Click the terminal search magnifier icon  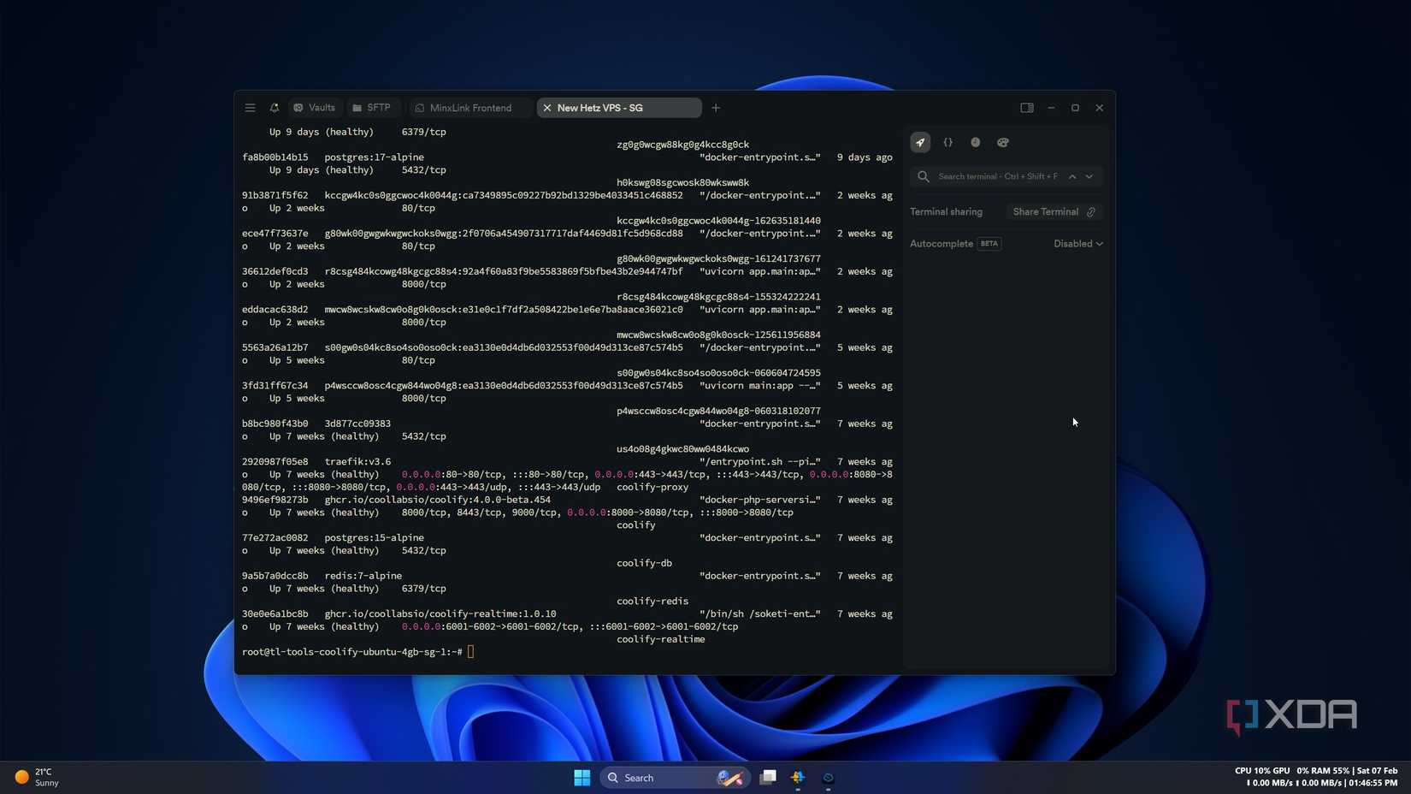point(924,176)
